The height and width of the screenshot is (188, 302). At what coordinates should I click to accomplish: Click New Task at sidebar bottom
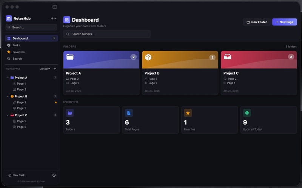click(17, 175)
